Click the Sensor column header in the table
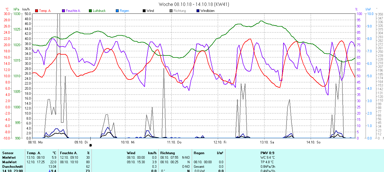The height and width of the screenshot is (172, 384). pos(8,153)
